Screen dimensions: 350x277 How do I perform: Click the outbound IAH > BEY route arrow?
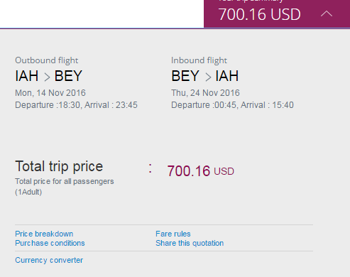click(47, 77)
